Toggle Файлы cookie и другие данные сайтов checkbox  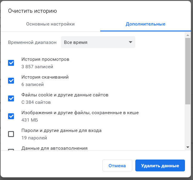[11, 98]
